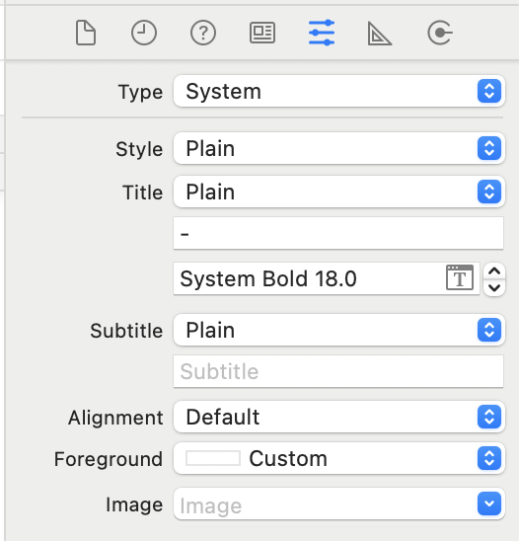Decrease font size with down stepper arrow
The height and width of the screenshot is (541, 519).
(x=494, y=287)
